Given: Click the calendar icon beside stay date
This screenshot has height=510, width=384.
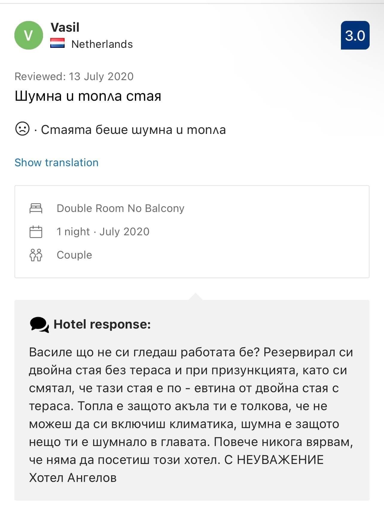Looking at the screenshot, I should (36, 232).
